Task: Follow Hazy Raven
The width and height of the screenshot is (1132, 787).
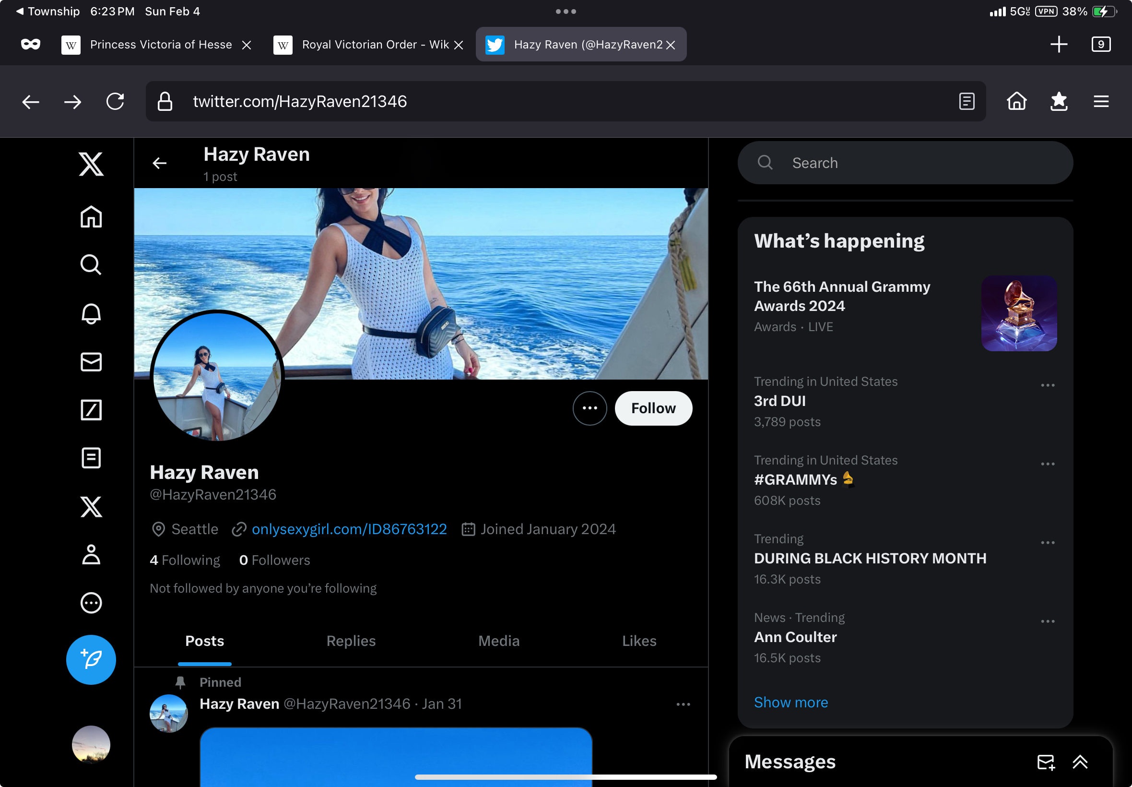Action: [653, 408]
